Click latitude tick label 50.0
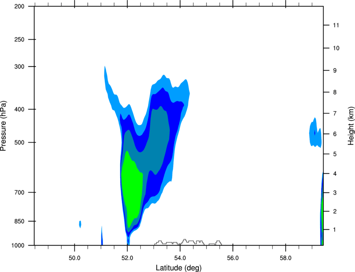 [x=74, y=258]
